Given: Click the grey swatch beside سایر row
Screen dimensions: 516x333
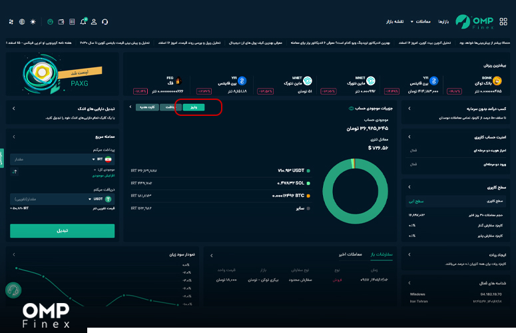Looking at the screenshot, I should (x=308, y=208).
